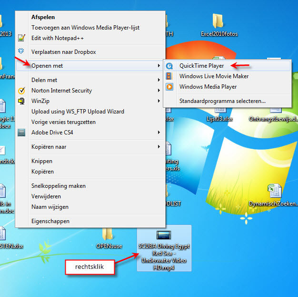The height and width of the screenshot is (297, 298).
Task: Expand the Adobe Drive CS4 submenu arrow
Action: pyautogui.click(x=159, y=133)
